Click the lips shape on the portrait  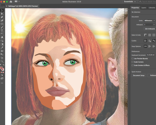(57, 91)
